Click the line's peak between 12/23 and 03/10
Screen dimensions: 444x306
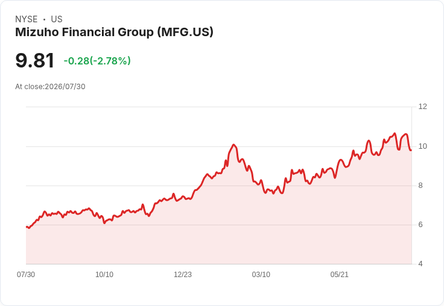pos(233,145)
